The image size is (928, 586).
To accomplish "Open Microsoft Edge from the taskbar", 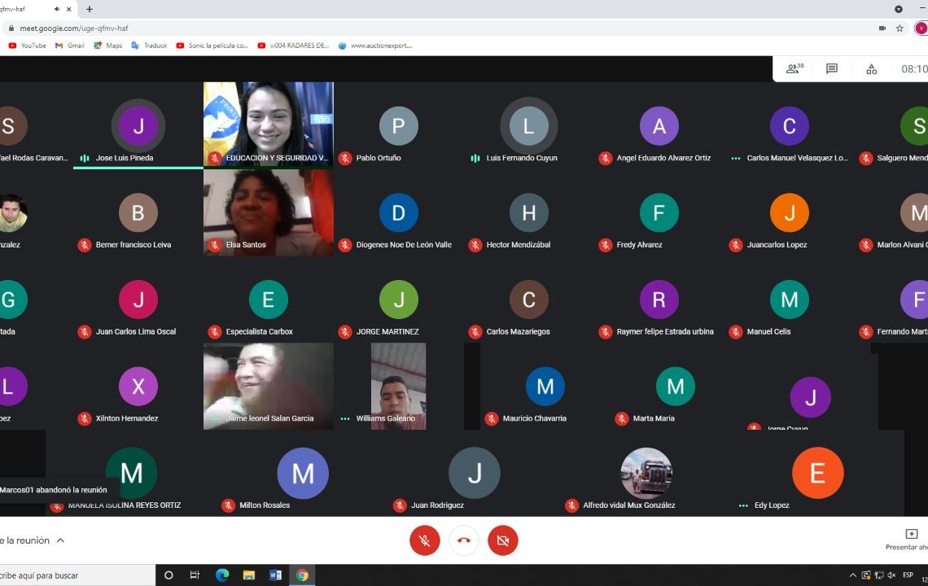I will [222, 575].
